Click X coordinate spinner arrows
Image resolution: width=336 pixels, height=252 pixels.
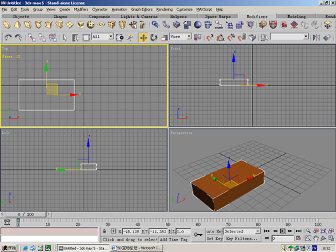click(x=143, y=231)
